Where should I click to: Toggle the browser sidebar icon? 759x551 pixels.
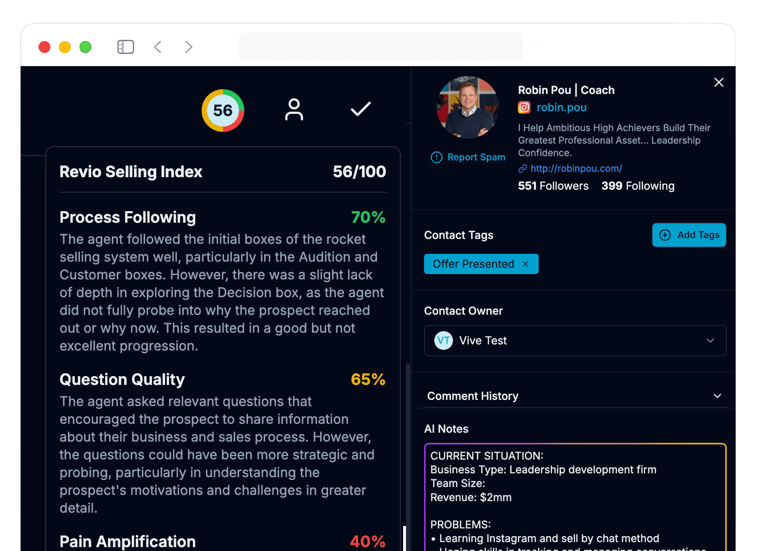(x=126, y=47)
